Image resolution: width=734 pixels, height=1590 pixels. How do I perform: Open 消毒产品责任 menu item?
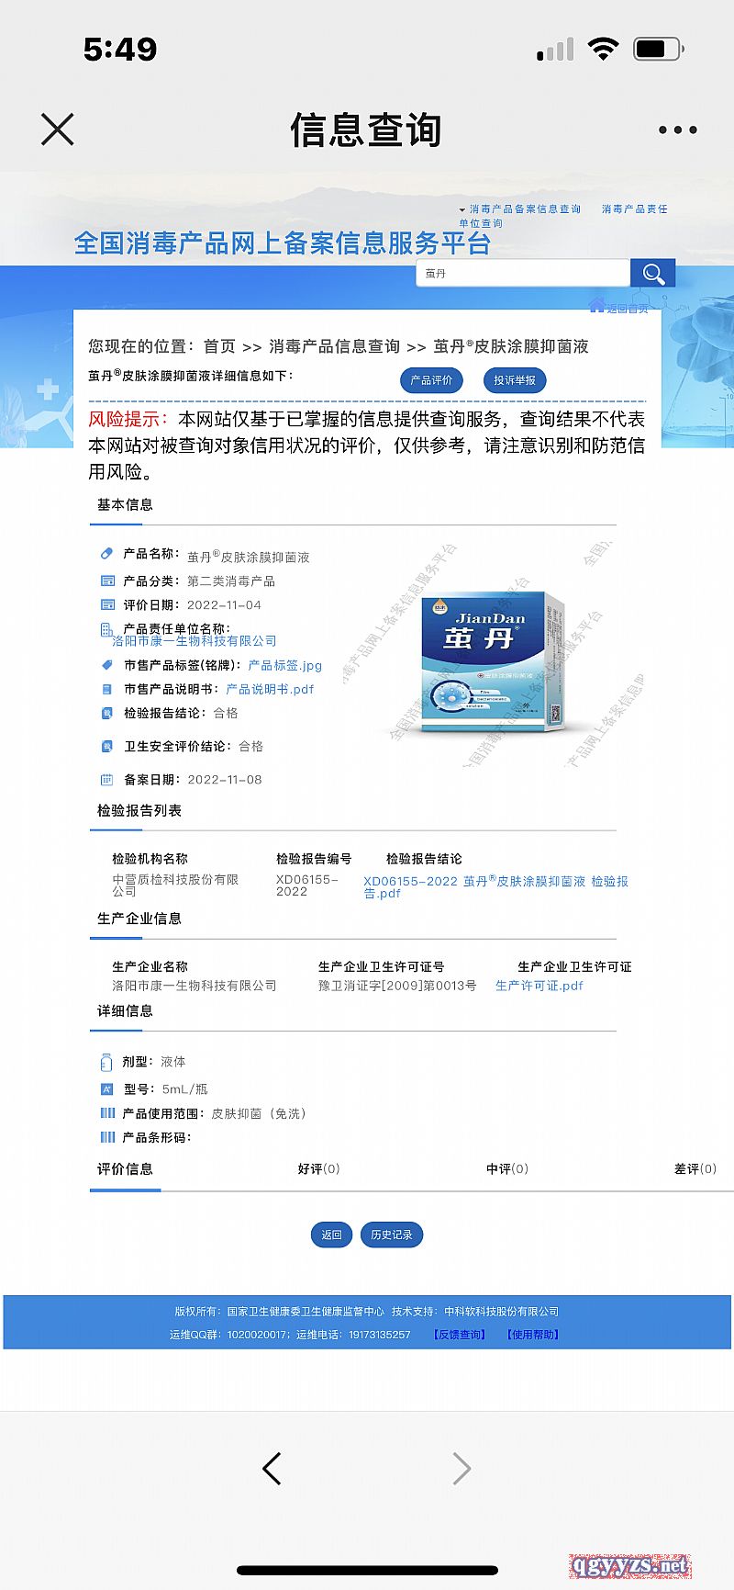pos(634,209)
